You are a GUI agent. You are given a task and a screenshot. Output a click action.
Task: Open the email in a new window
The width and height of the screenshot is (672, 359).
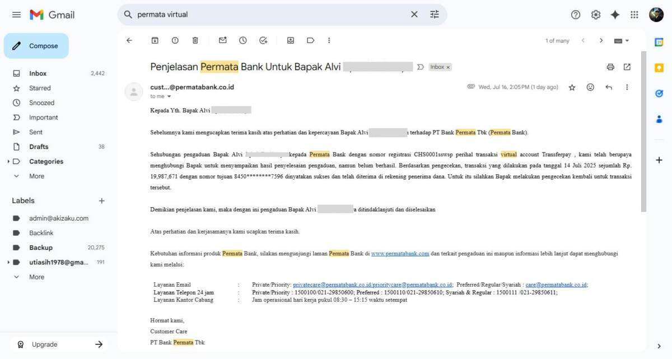627,67
